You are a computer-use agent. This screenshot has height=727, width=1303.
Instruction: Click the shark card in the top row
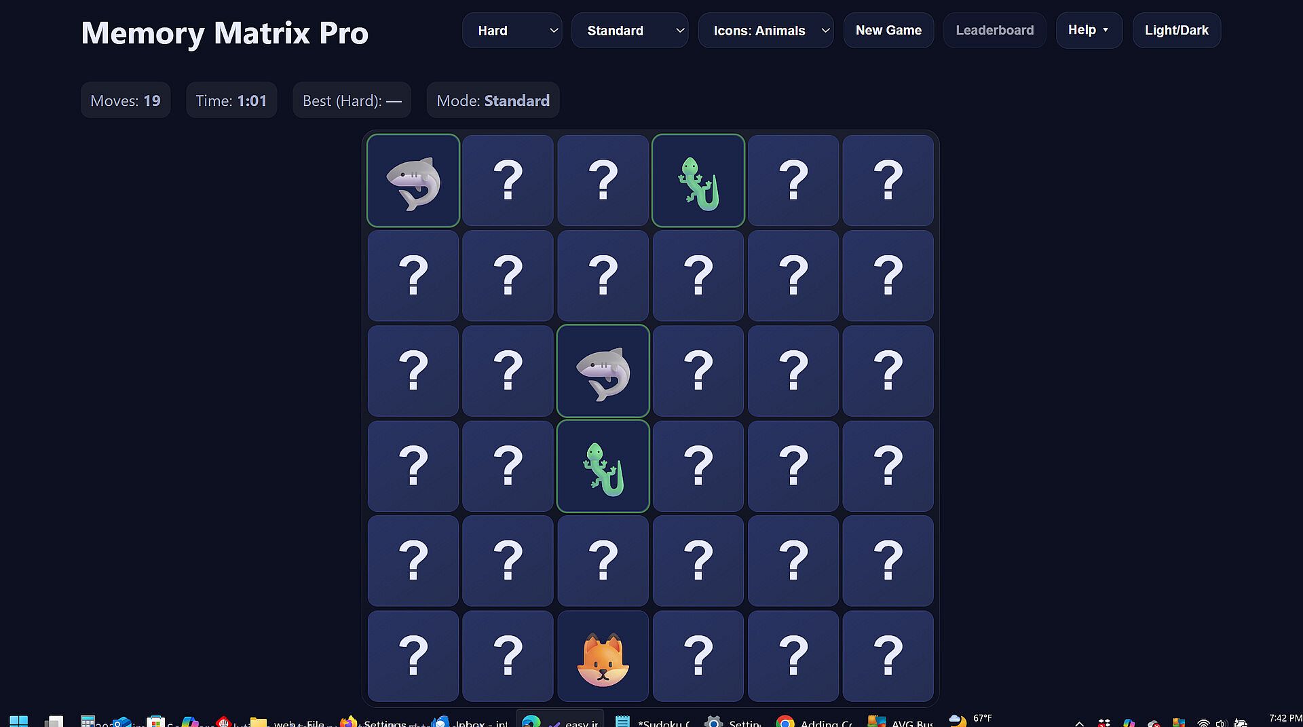coord(413,181)
